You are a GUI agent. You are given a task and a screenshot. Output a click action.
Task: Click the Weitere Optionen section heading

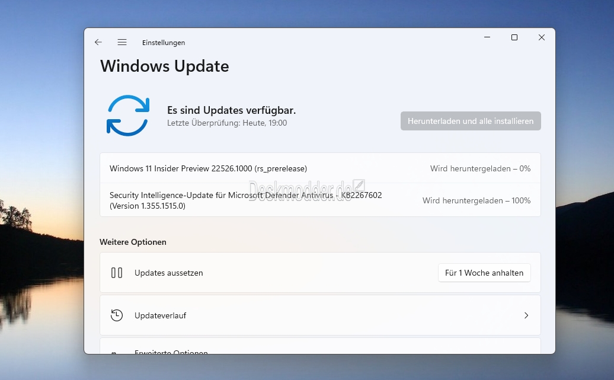click(133, 242)
